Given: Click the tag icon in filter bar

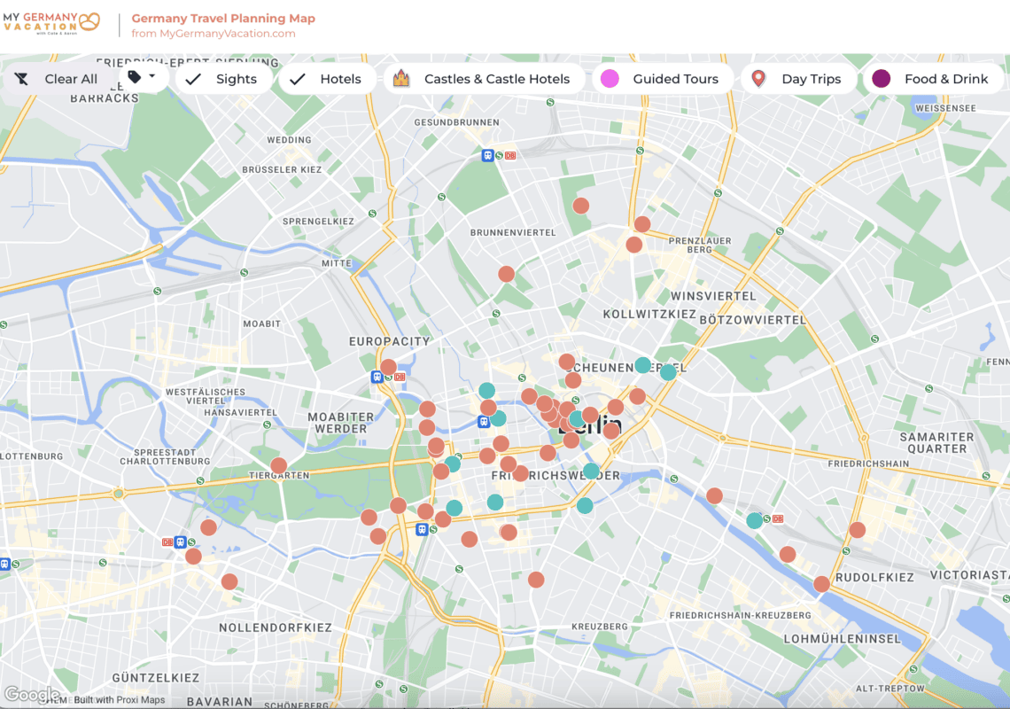Looking at the screenshot, I should [134, 78].
